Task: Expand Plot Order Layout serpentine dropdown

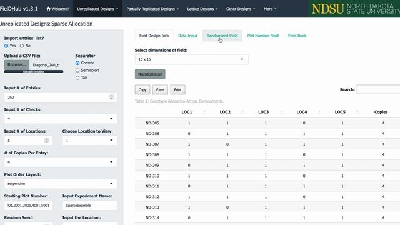Action: coord(61,184)
